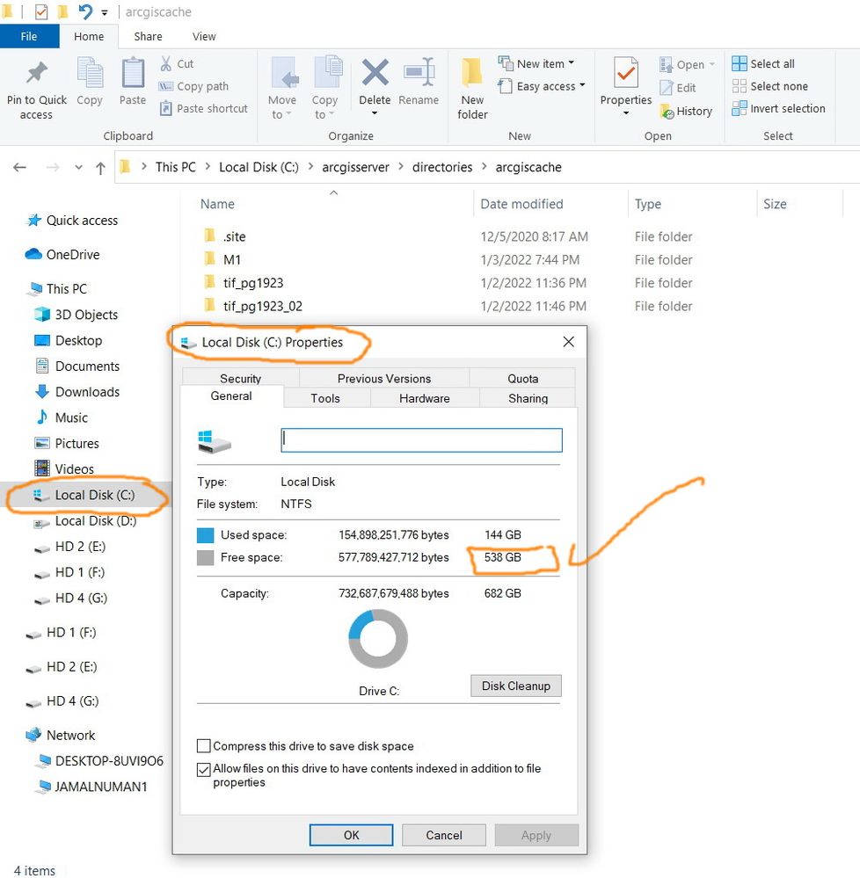
Task: Open the Copy to command
Action: (x=325, y=89)
